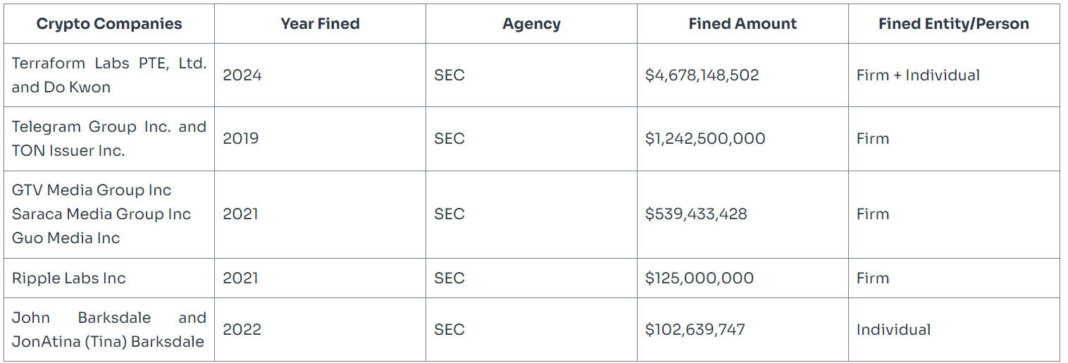
Task: Select the $539,433,428 fined amount
Action: 696,214
